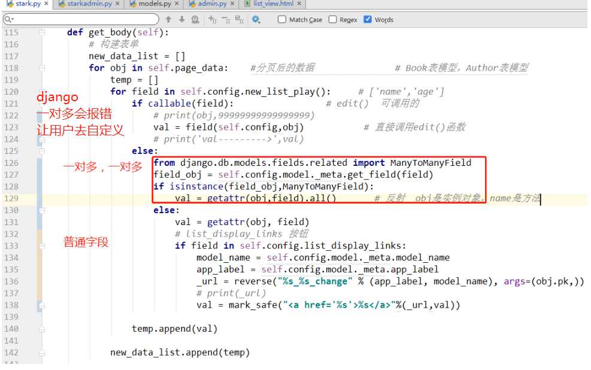Viewport: 591px width, 370px height.
Task: Collapse the get_body method at line 115
Action: pos(42,32)
